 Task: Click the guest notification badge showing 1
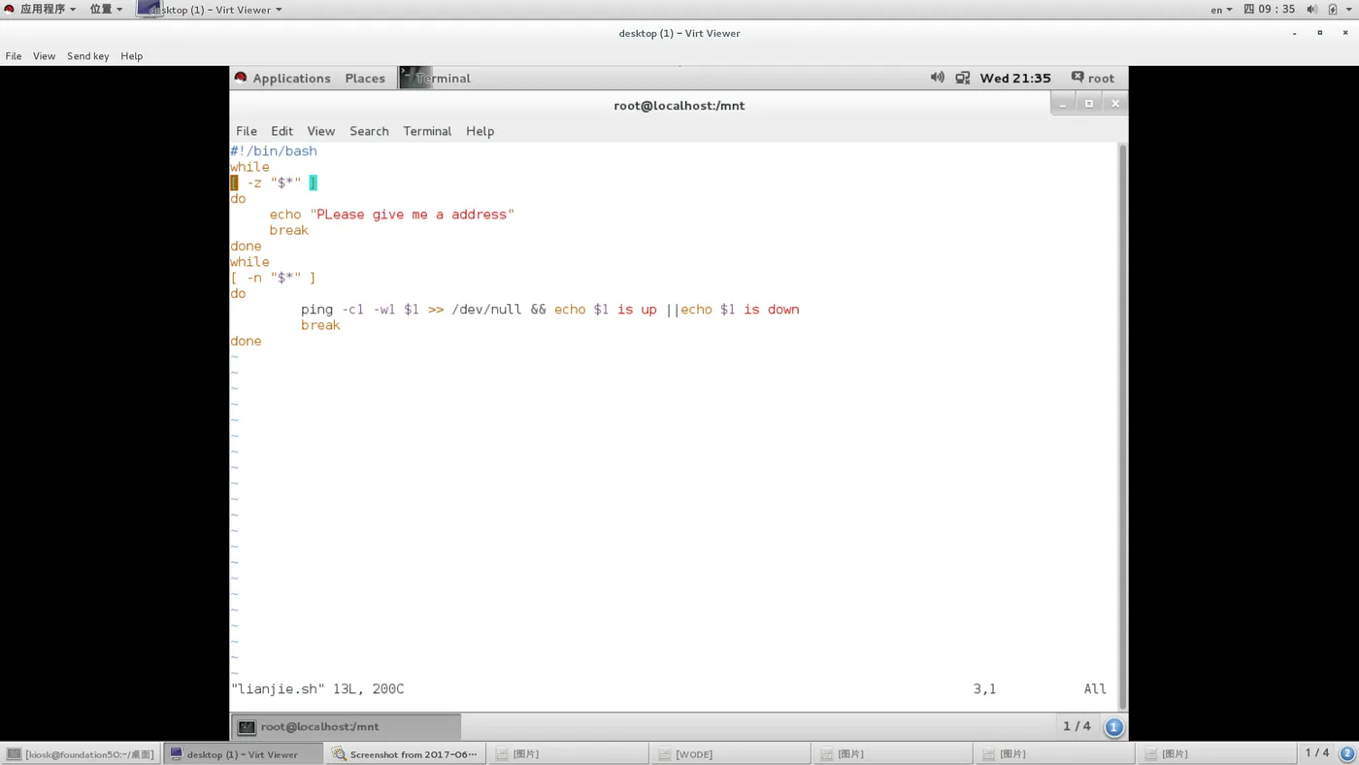1113,726
